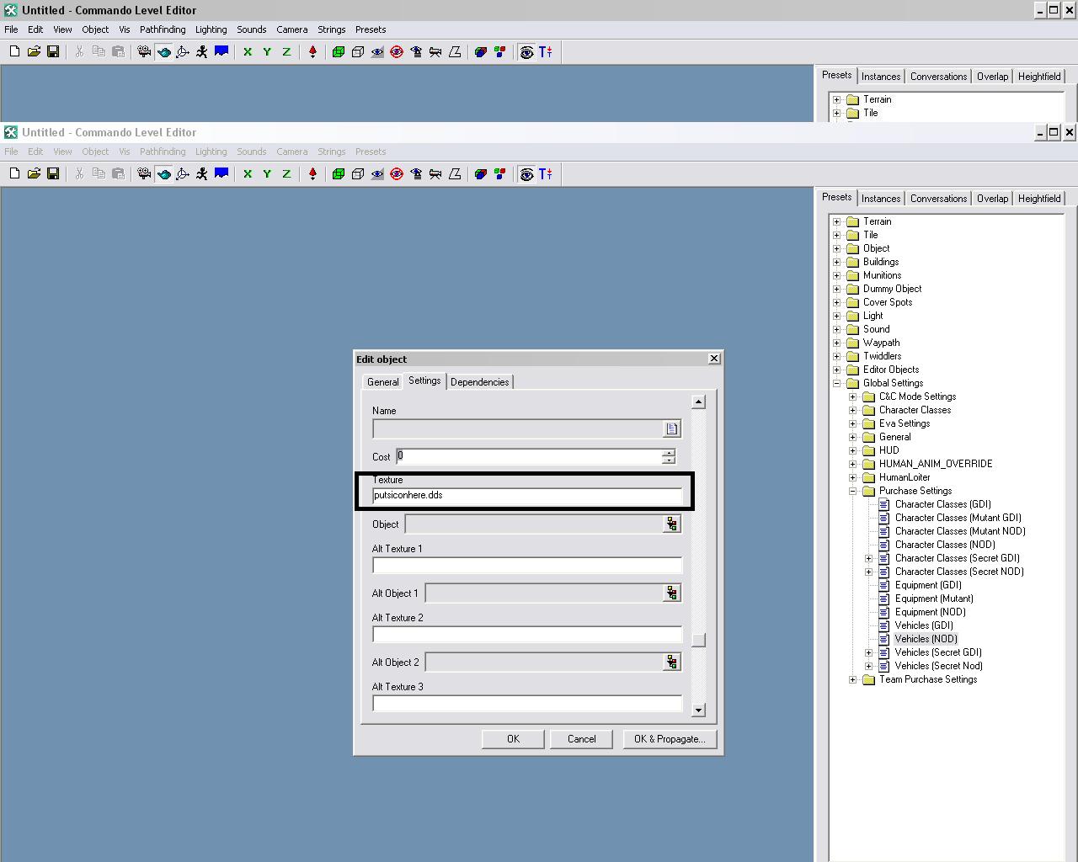Switch to the Dependencies tab in Edit object

[x=479, y=382]
